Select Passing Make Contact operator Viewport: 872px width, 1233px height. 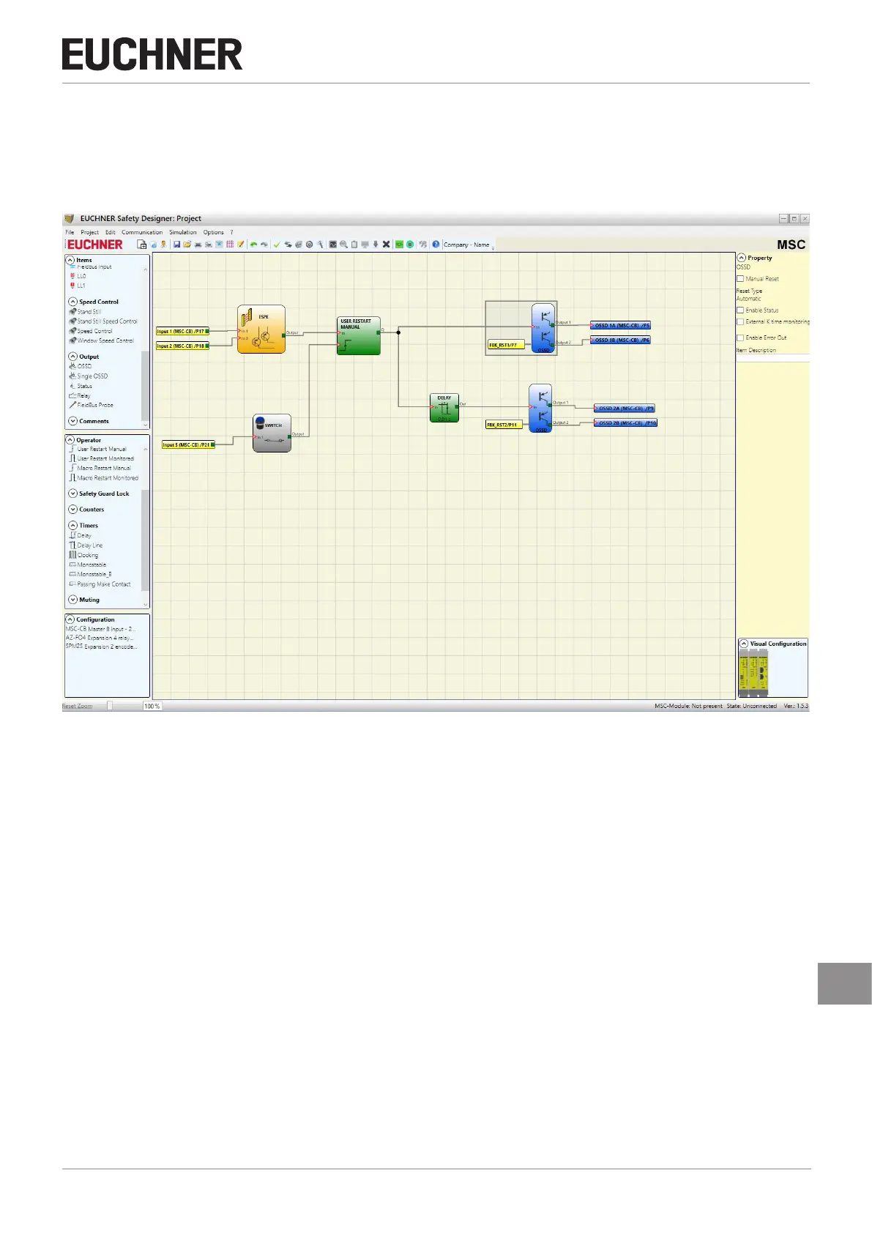(x=100, y=584)
